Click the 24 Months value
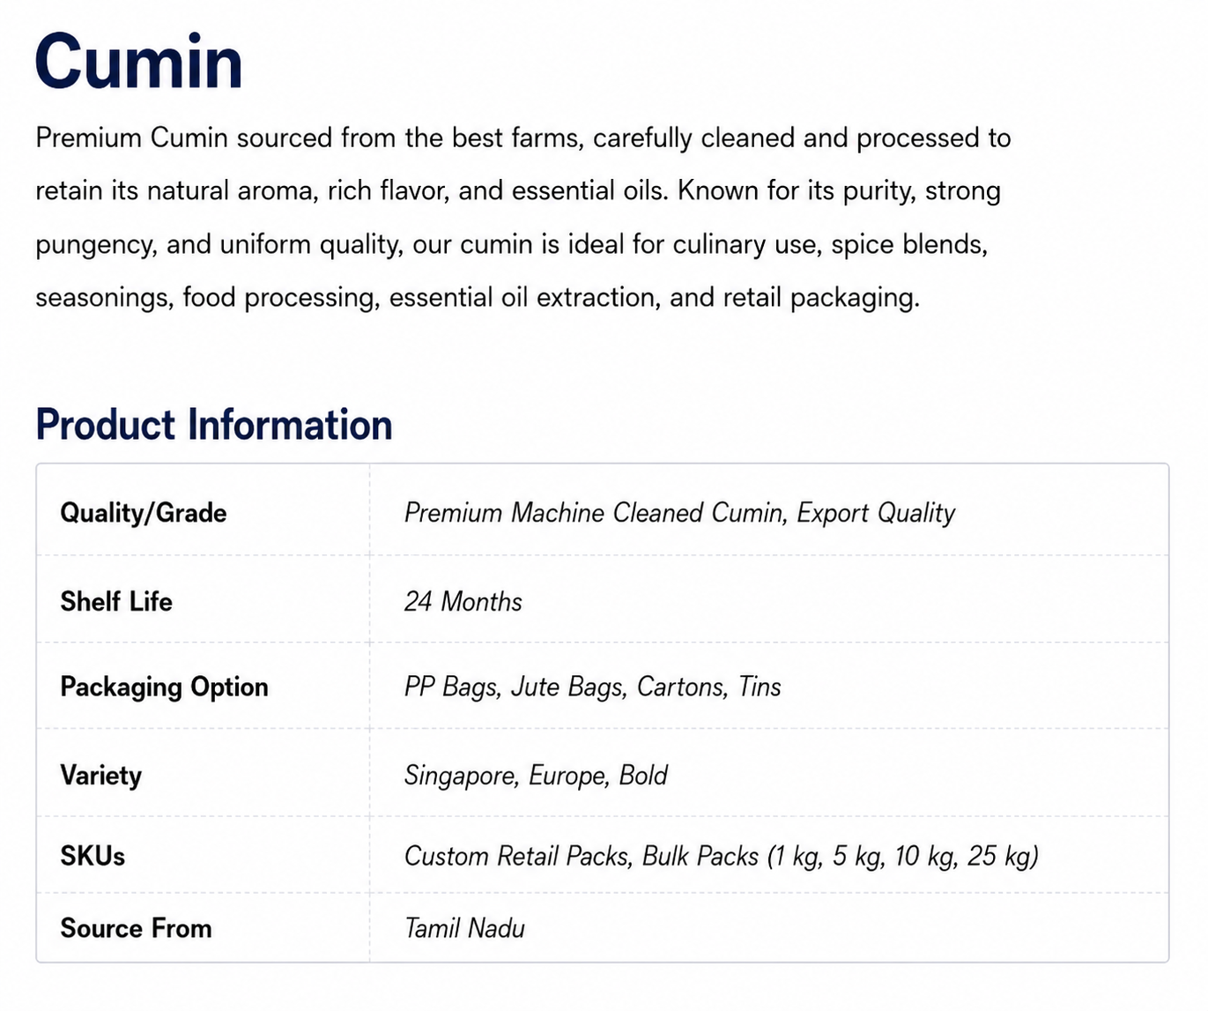This screenshot has height=1011, width=1208. (x=463, y=602)
